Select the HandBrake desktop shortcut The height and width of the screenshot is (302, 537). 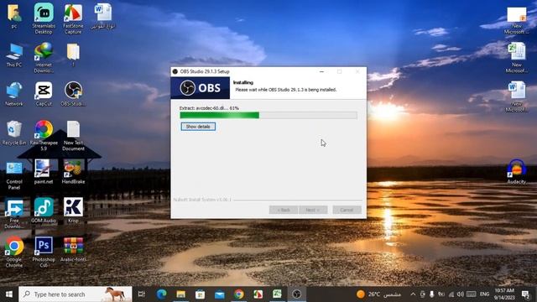tap(73, 172)
